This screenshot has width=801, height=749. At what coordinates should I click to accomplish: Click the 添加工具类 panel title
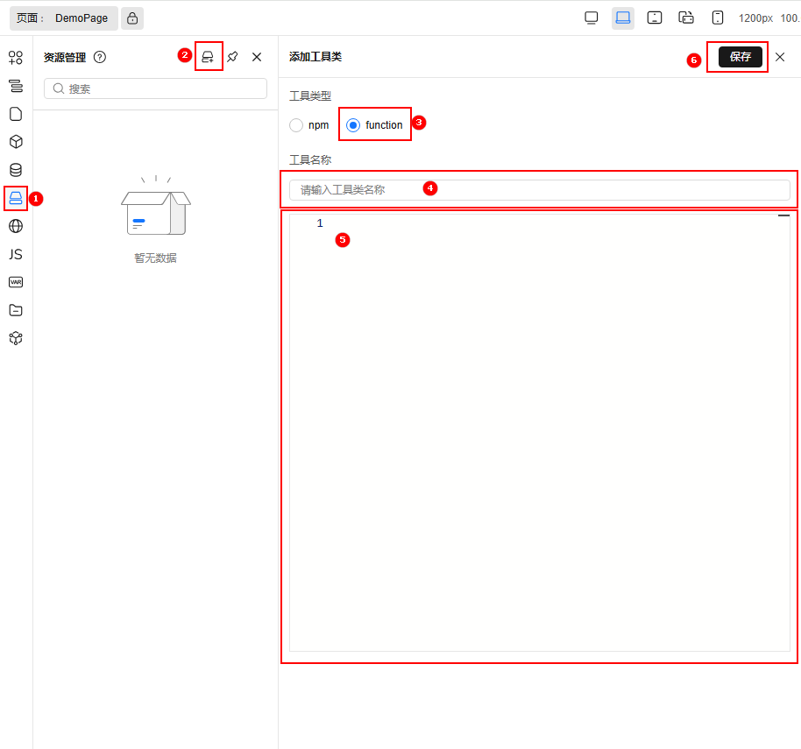click(314, 56)
